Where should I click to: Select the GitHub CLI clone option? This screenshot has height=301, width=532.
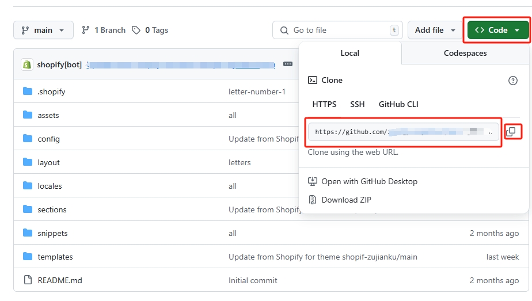(x=398, y=104)
